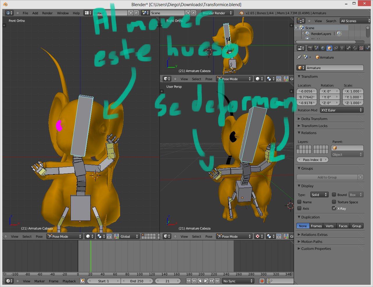Image resolution: width=373 pixels, height=287 pixels.
Task: Jump to previous keyframe
Action: coord(194,281)
